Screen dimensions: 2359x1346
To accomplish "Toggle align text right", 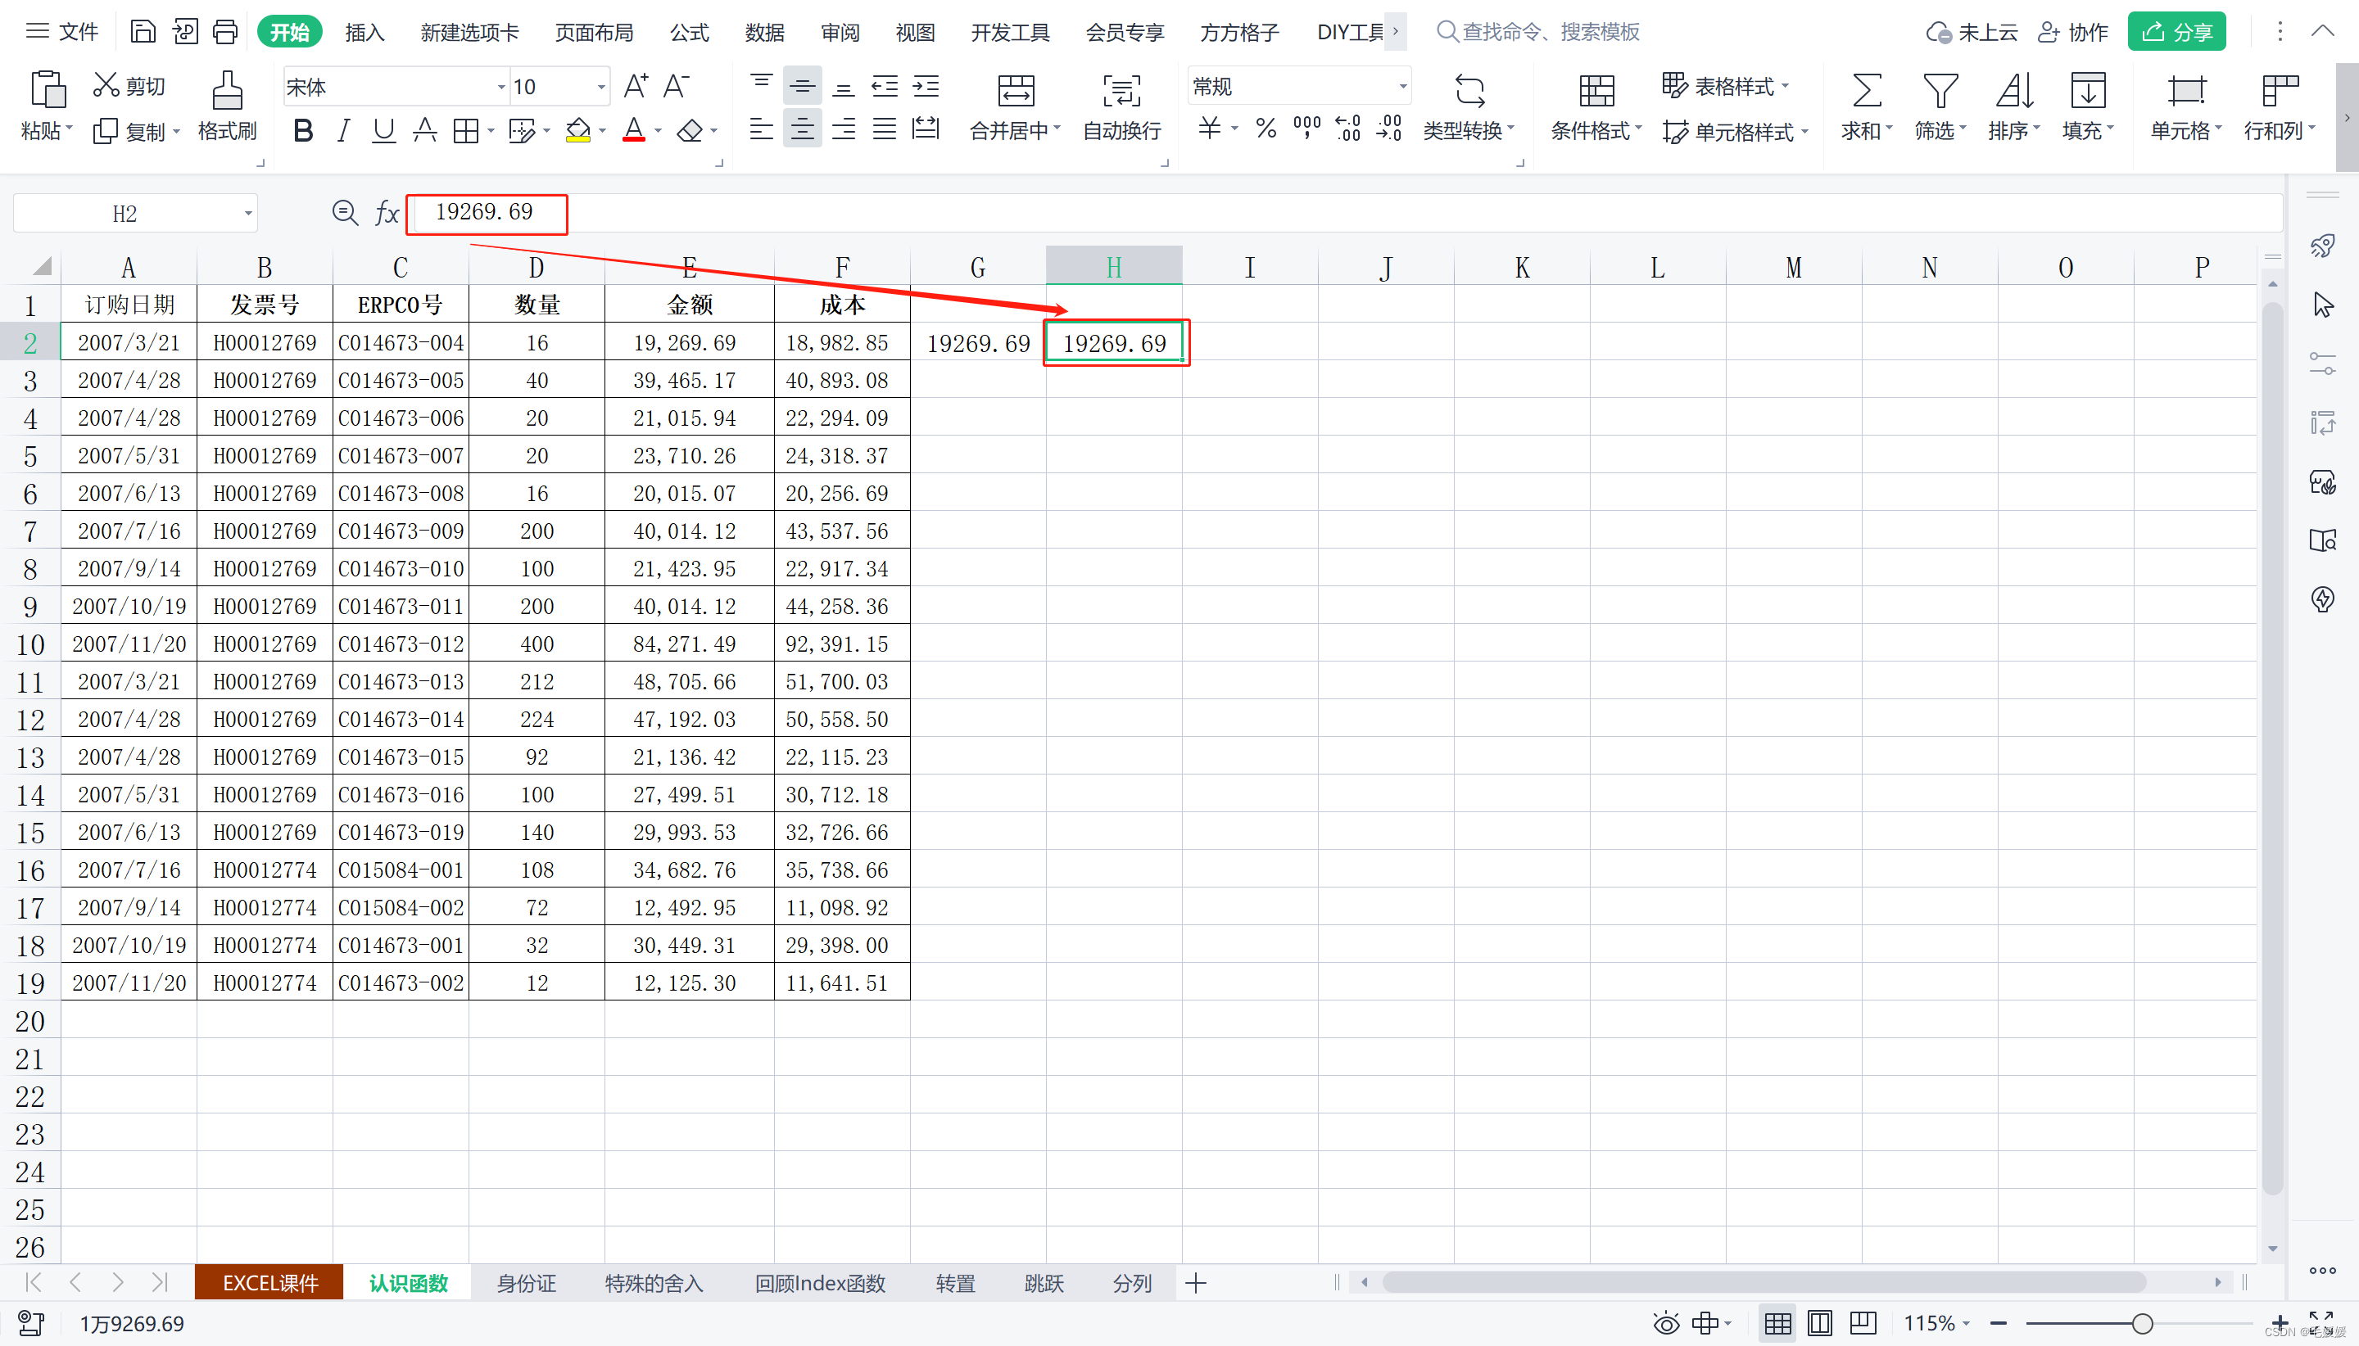I will click(844, 128).
